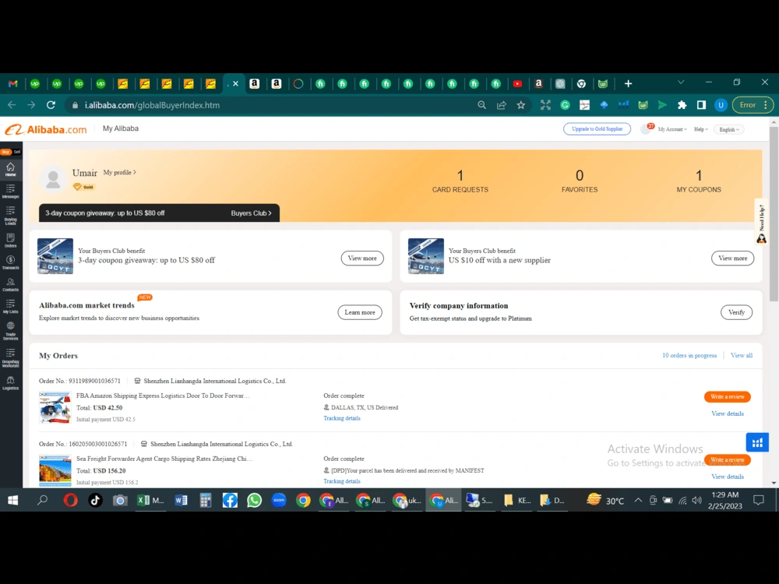Open the Chrome Error menu button
This screenshot has width=779, height=584.
(x=753, y=105)
